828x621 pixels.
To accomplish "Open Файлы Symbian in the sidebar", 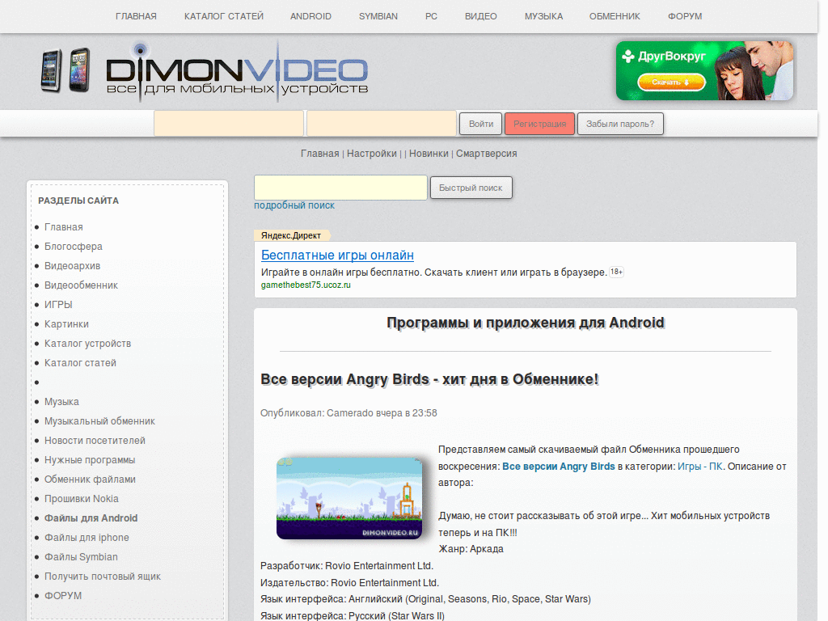I will (81, 557).
